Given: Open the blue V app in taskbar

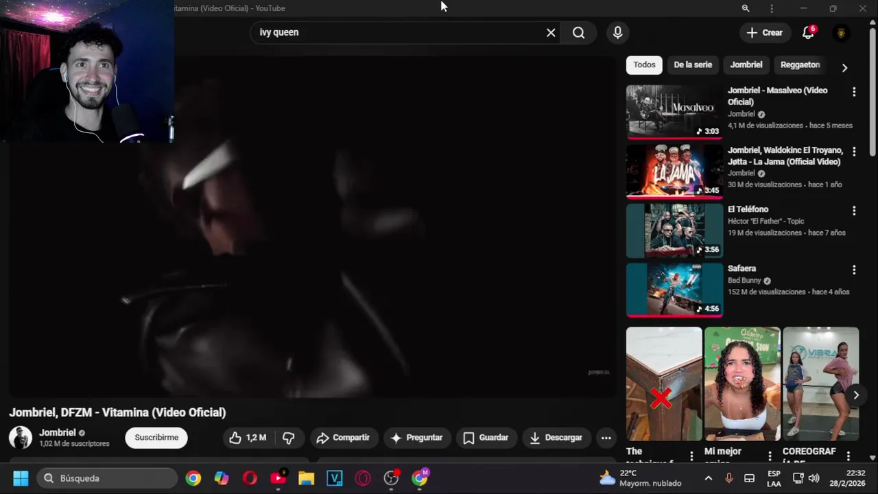Looking at the screenshot, I should [x=335, y=478].
